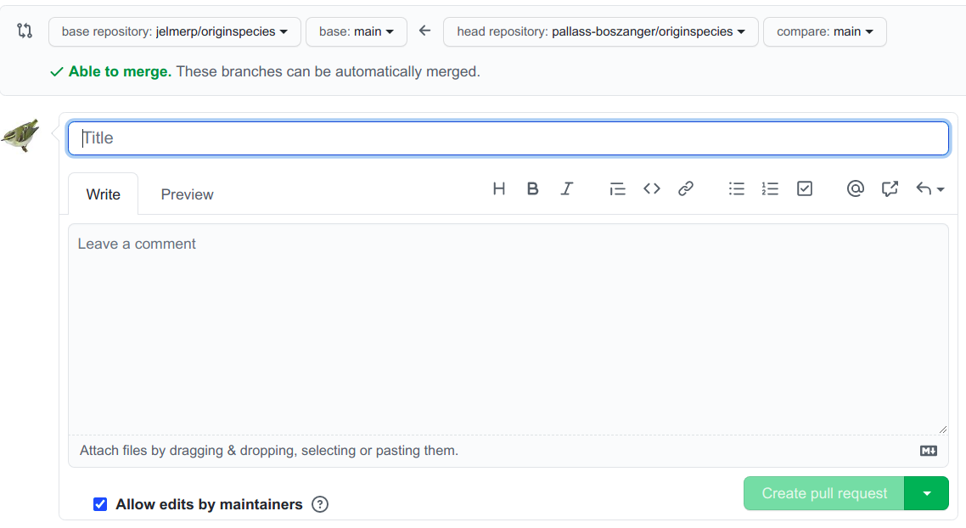Add a hyperlink to comment
This screenshot has height=528, width=966.
click(x=686, y=189)
